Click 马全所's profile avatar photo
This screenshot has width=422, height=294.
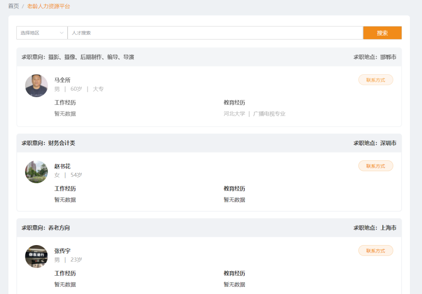click(36, 86)
